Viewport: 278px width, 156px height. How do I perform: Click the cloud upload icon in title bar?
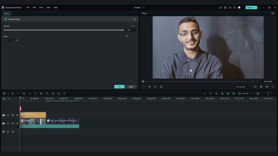[x=230, y=8]
